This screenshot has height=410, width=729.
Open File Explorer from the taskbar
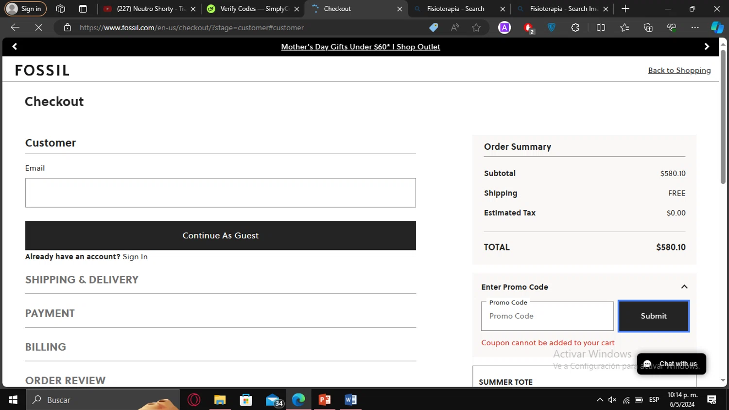click(220, 400)
